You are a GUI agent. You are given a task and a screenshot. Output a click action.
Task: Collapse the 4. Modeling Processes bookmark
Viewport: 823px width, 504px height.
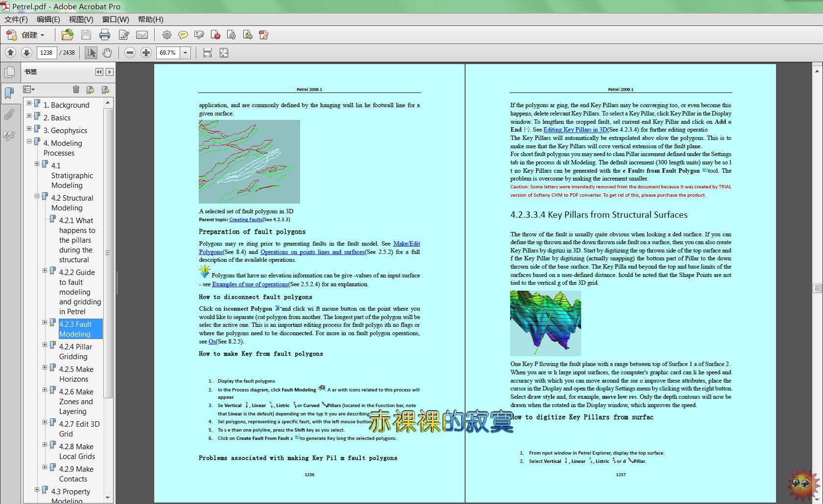29,141
